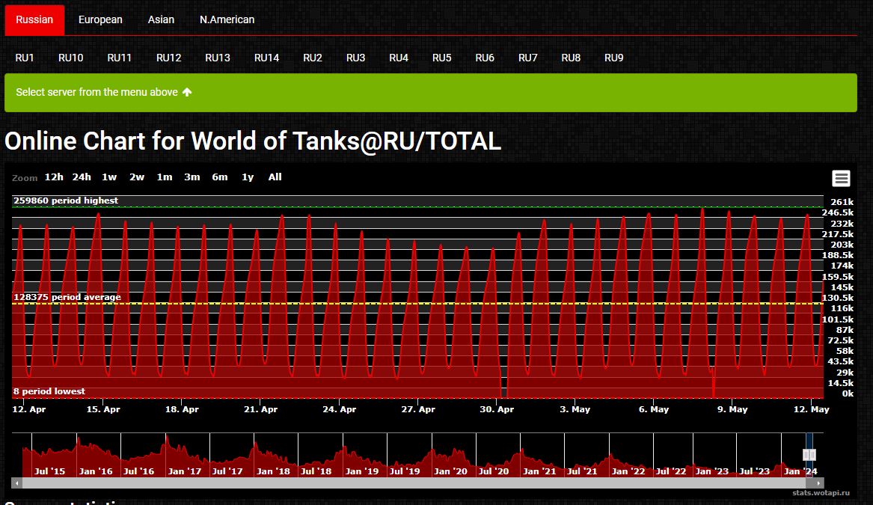Show All data in chart zoom

[275, 177]
